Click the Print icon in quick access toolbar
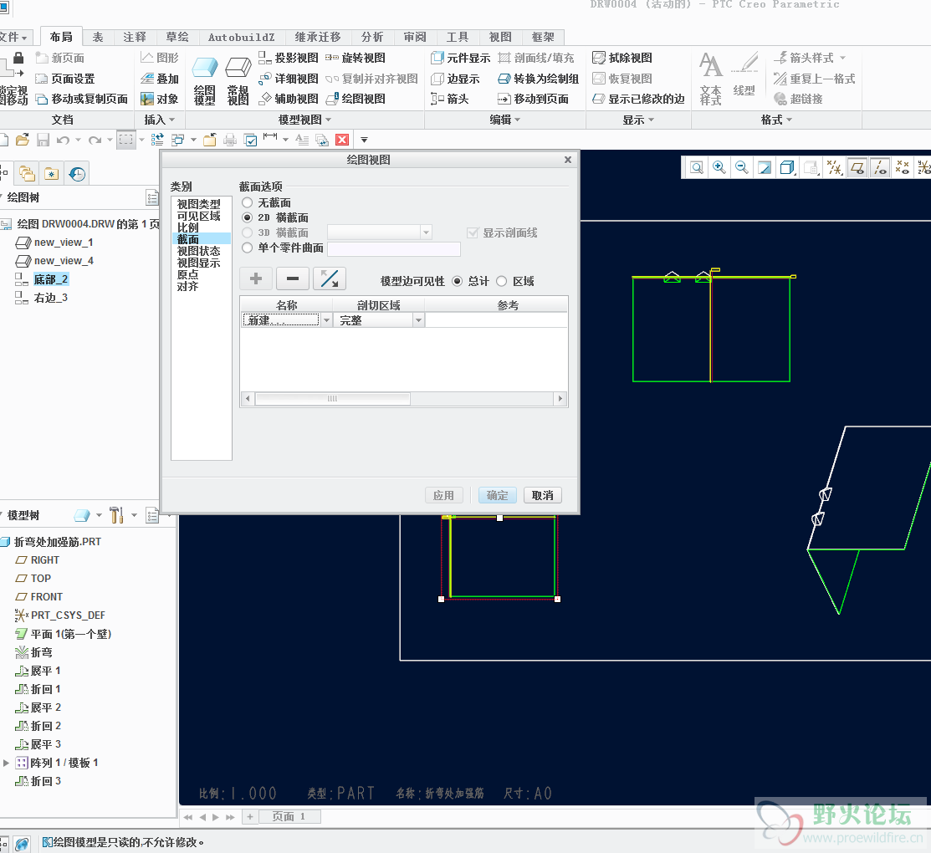 tap(230, 140)
